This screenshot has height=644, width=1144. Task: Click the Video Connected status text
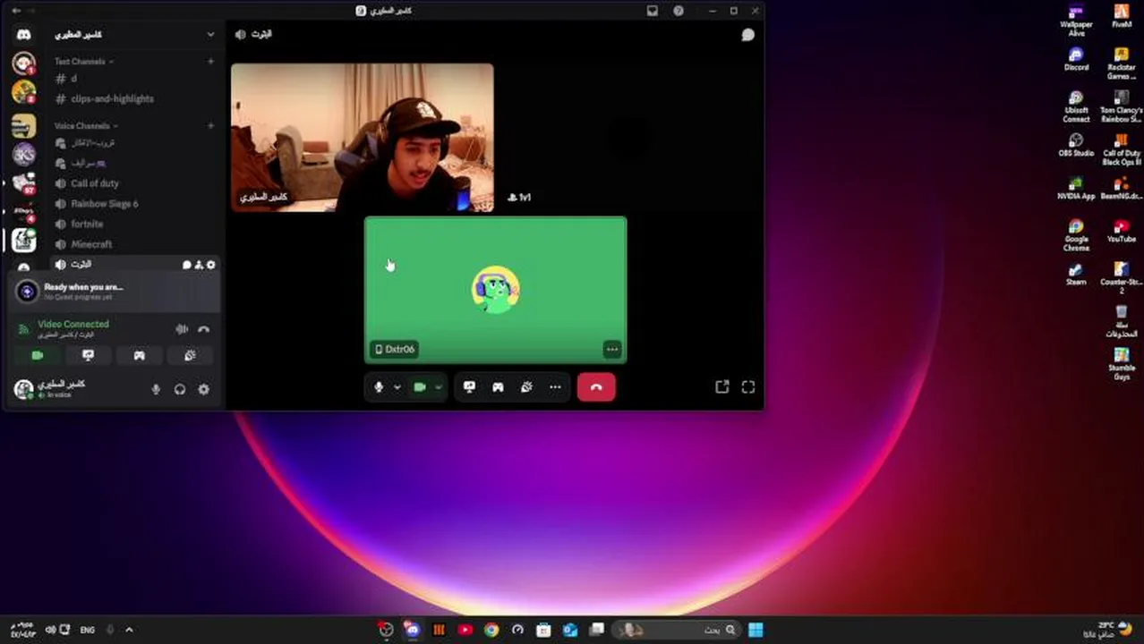73,325
